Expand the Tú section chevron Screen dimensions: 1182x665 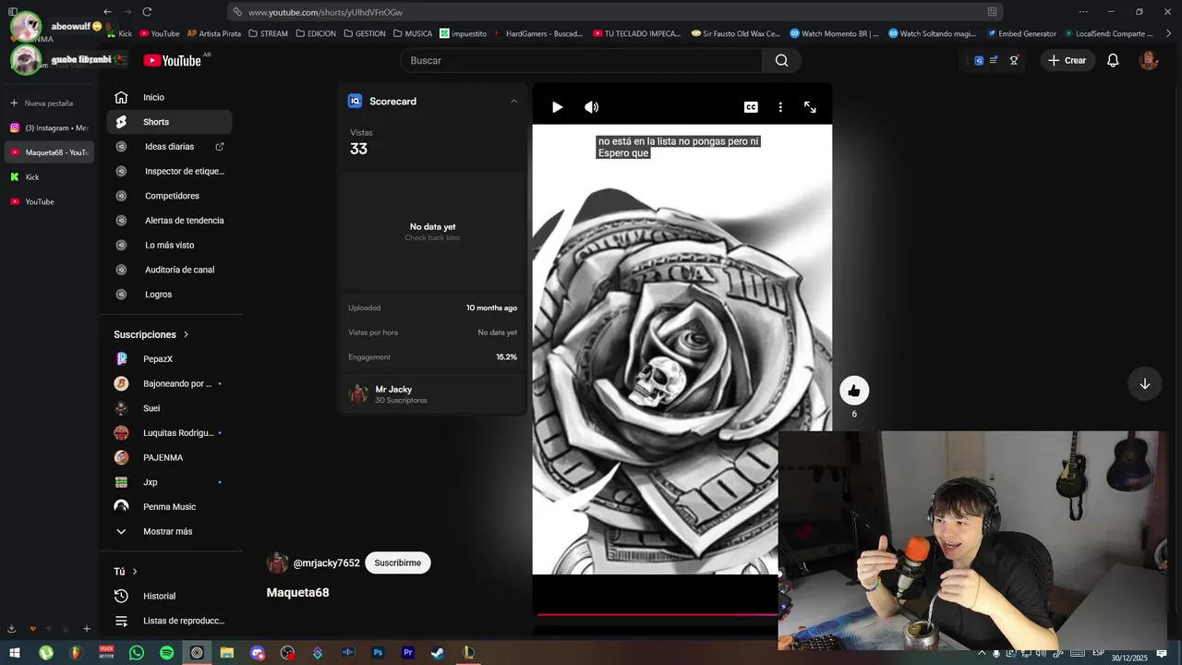(135, 572)
